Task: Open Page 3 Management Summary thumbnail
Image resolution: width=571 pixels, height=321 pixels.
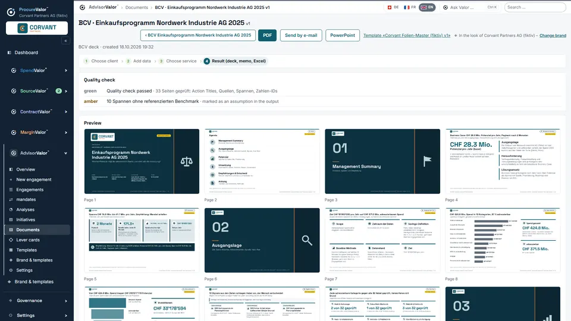Action: coord(382,161)
